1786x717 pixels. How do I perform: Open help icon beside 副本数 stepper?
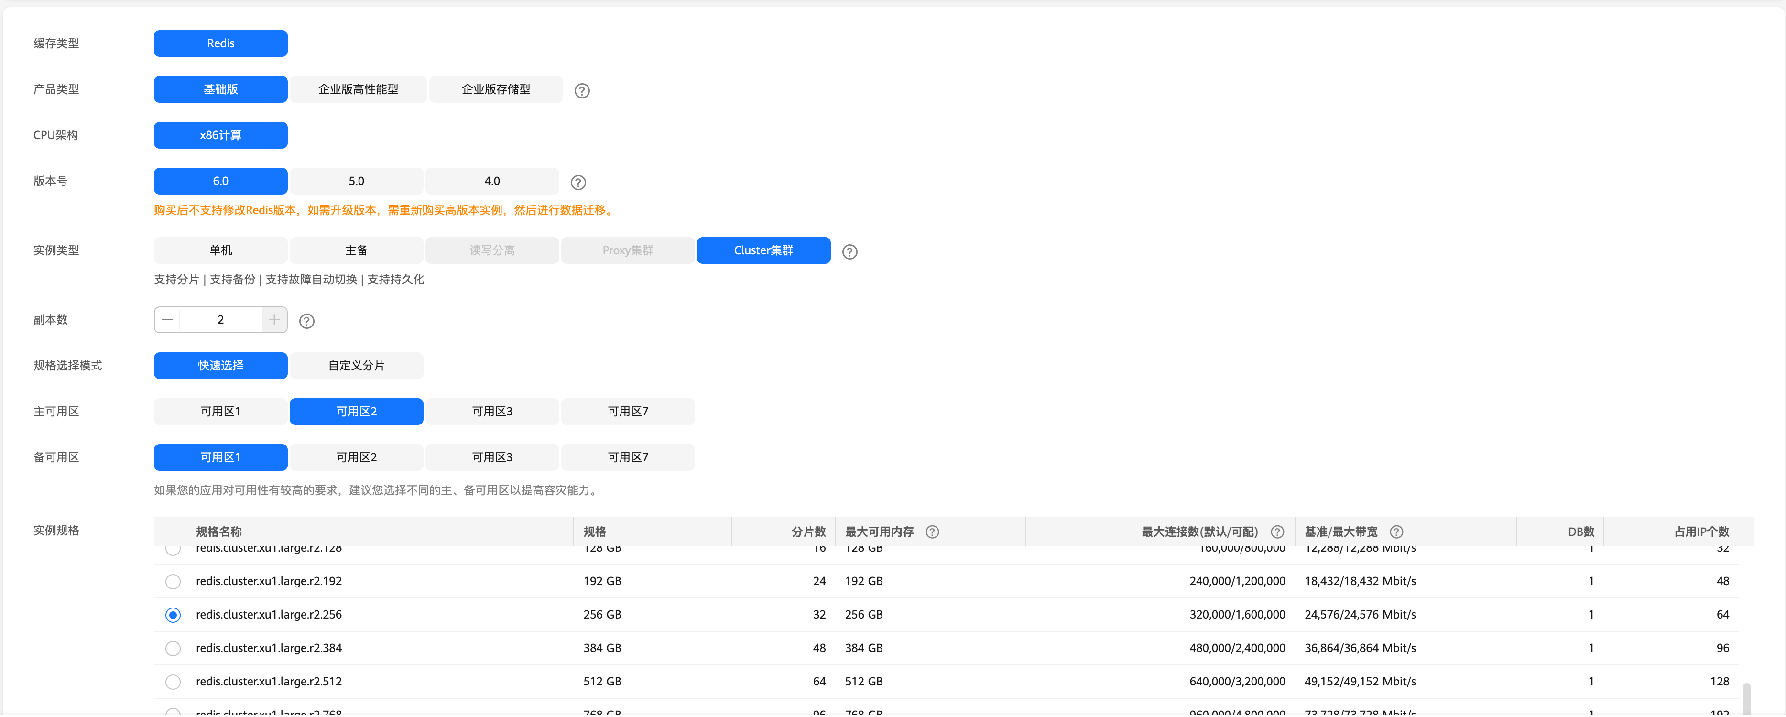[x=306, y=321]
